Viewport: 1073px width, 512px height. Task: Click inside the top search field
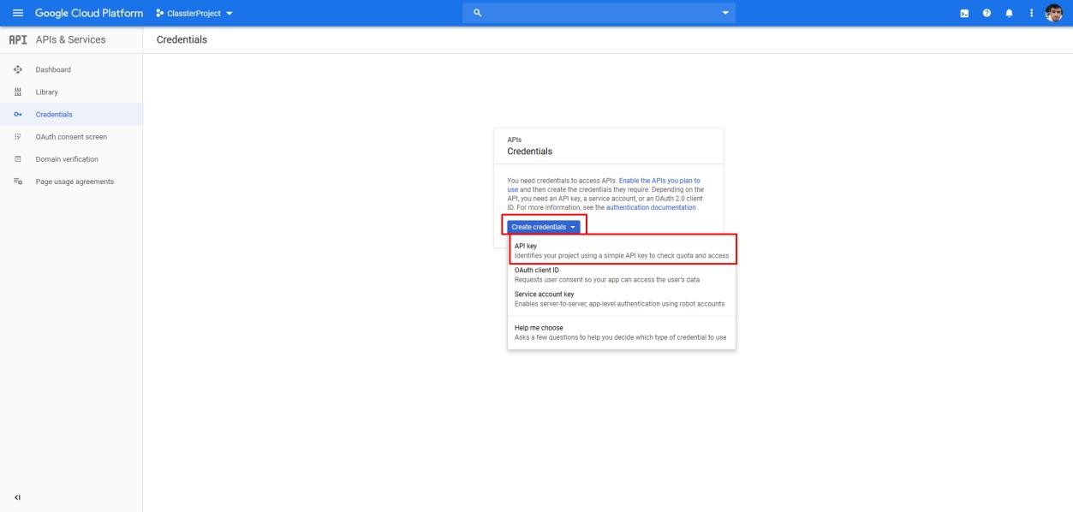tap(599, 13)
